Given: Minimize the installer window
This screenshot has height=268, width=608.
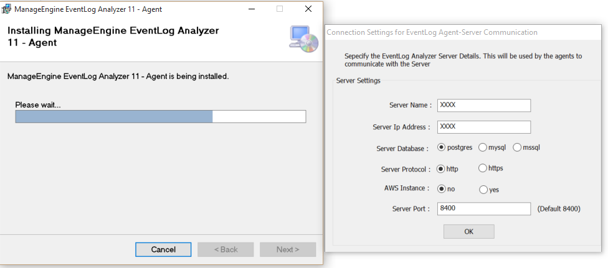Looking at the screenshot, I should [250, 9].
